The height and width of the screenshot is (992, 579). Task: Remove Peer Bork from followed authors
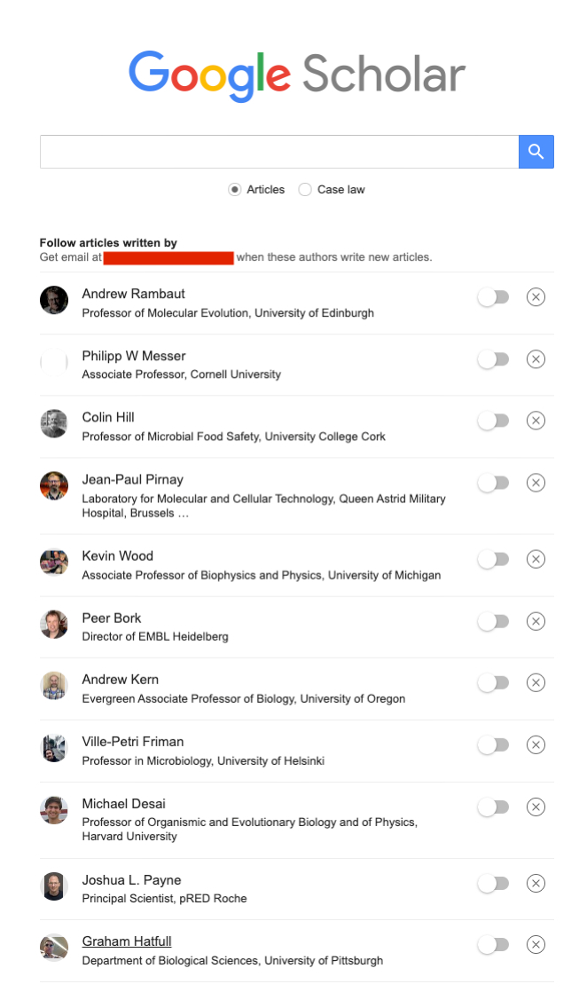pyautogui.click(x=536, y=621)
